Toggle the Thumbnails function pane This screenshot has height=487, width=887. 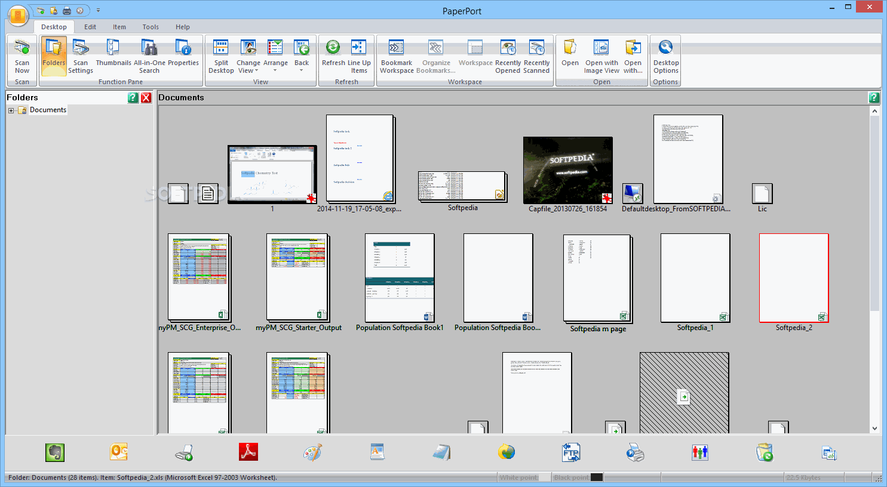point(113,56)
